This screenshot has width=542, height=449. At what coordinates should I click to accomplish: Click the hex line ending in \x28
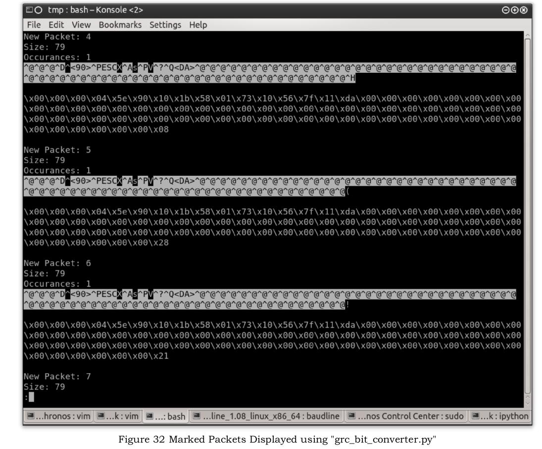click(96, 243)
